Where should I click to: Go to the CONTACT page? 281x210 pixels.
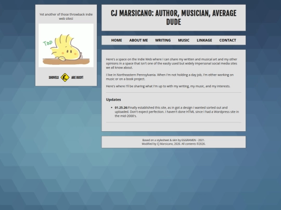(x=227, y=40)
